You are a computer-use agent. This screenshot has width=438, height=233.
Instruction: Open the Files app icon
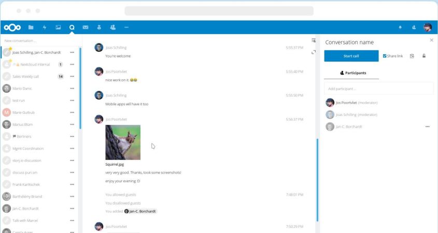tap(31, 27)
